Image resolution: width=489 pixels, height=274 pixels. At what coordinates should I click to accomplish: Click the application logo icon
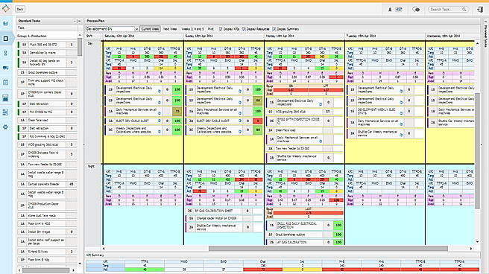6,9
